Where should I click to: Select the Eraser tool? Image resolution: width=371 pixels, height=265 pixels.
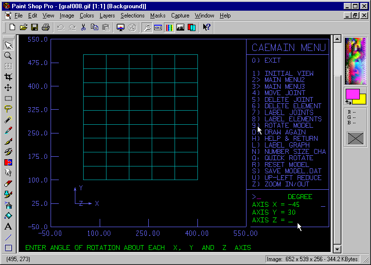[x=8, y=183]
